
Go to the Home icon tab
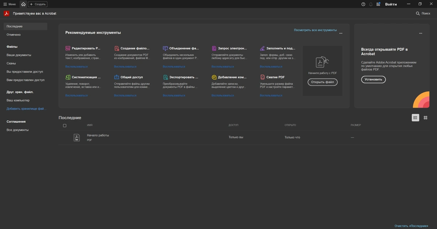coord(23,4)
